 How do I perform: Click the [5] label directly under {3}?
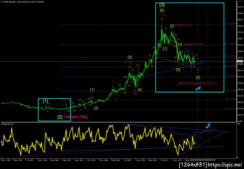[162, 11]
